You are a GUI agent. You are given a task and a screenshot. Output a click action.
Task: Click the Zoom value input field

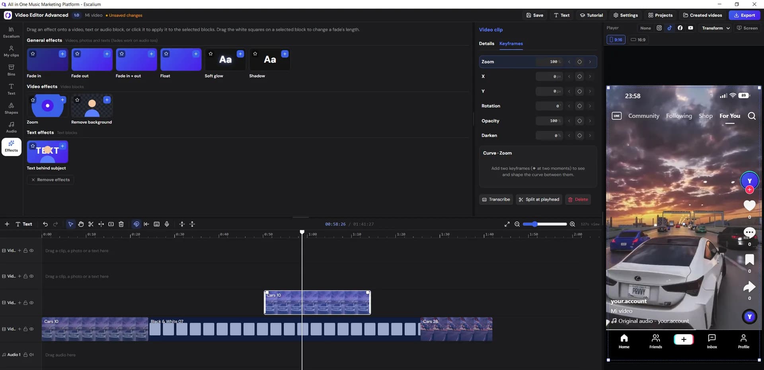point(549,62)
